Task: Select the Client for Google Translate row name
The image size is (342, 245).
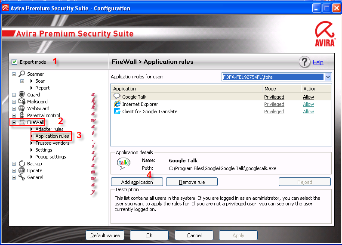Action: pos(150,112)
